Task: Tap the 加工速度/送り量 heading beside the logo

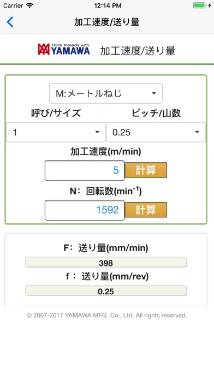Action: click(138, 51)
